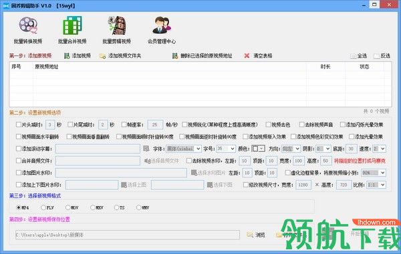Enable the 添加滚动字幕 checkbox
401x254 pixels.
point(19,149)
